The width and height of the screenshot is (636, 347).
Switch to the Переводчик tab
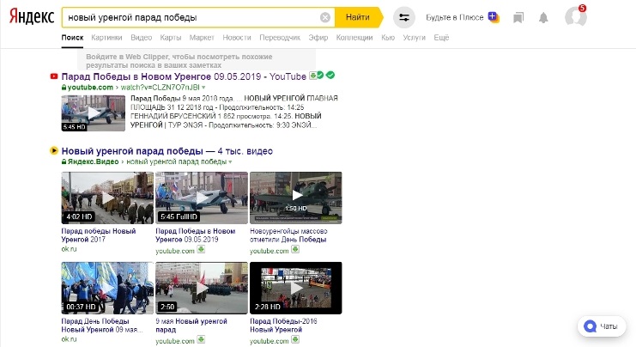click(x=280, y=37)
